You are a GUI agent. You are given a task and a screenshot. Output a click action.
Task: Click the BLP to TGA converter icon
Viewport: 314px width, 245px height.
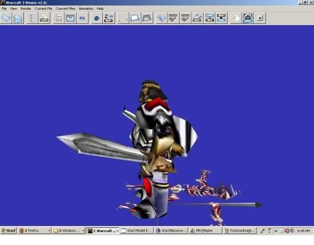click(221, 18)
